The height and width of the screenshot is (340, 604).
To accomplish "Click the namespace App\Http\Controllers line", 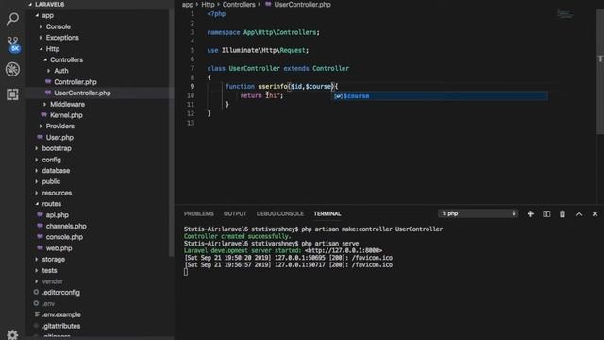I will (x=263, y=32).
